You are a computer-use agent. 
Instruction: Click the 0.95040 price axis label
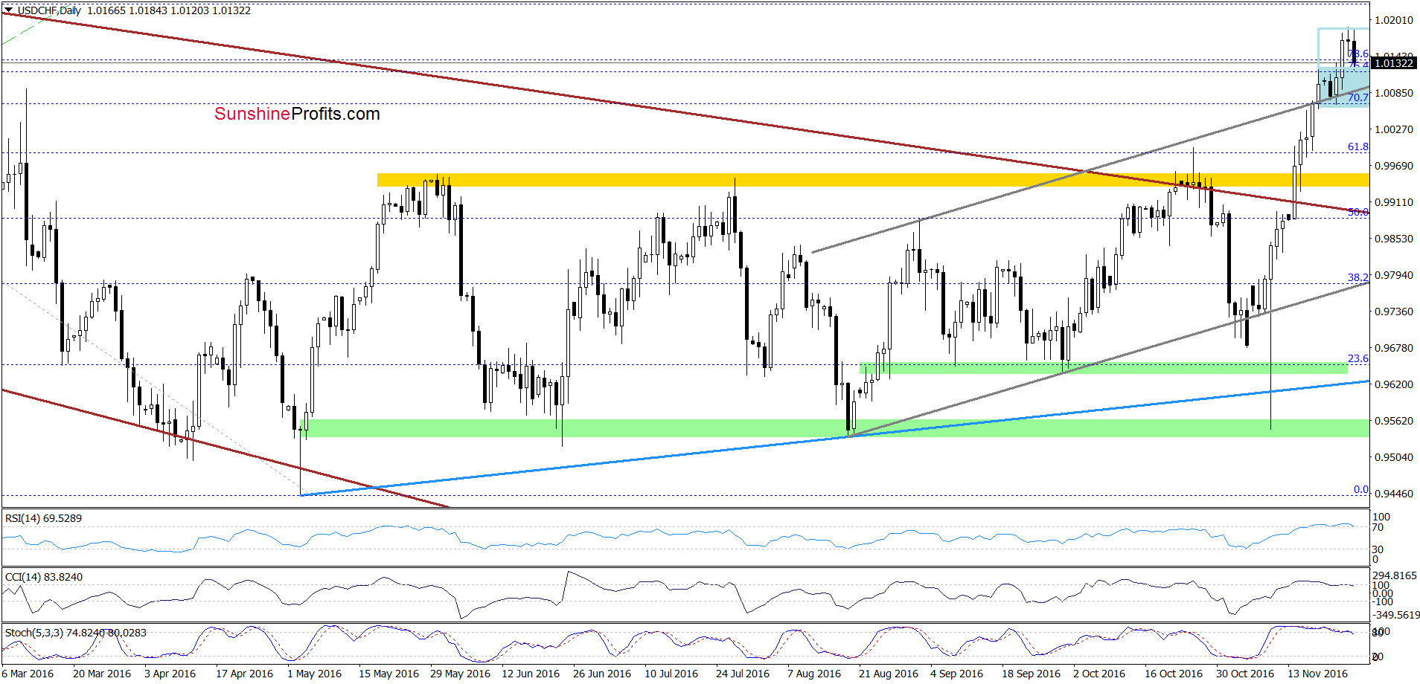[x=1394, y=457]
